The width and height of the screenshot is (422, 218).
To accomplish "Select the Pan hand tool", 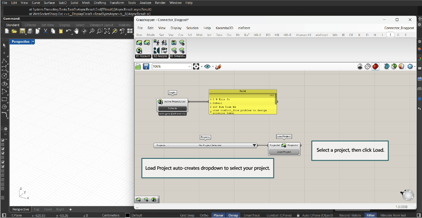I will click(76, 31).
